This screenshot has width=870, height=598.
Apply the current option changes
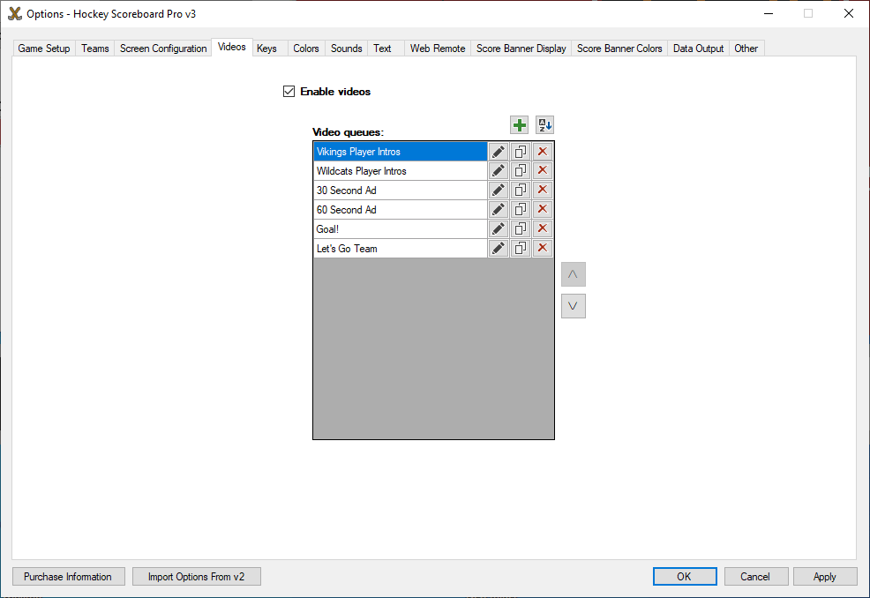[824, 577]
